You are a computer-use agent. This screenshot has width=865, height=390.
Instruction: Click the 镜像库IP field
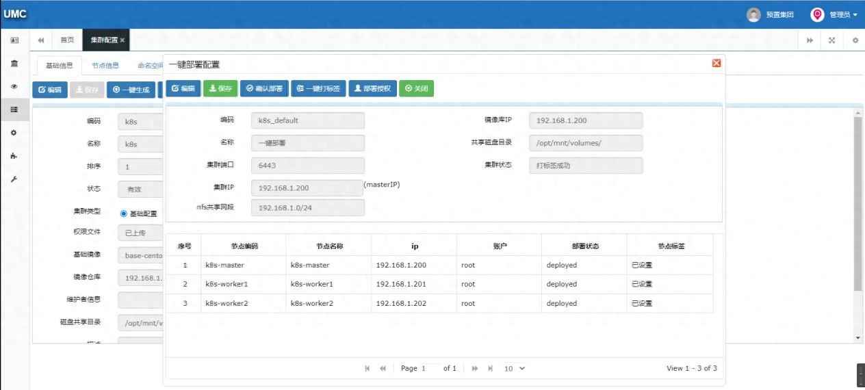(586, 120)
